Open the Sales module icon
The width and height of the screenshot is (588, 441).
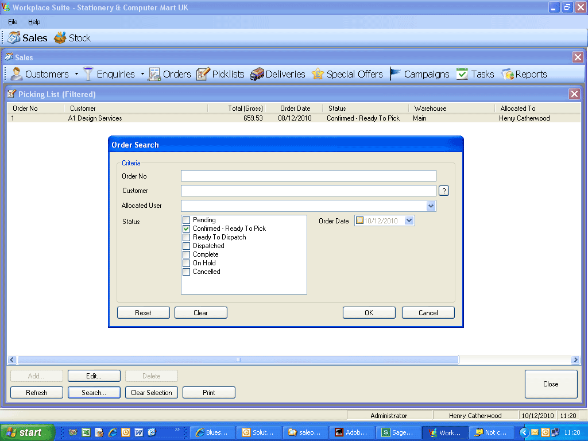[14, 37]
